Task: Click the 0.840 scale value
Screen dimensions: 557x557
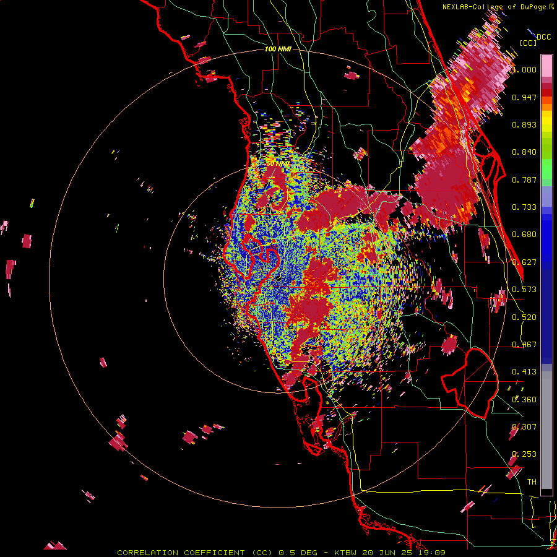Action: (524, 152)
